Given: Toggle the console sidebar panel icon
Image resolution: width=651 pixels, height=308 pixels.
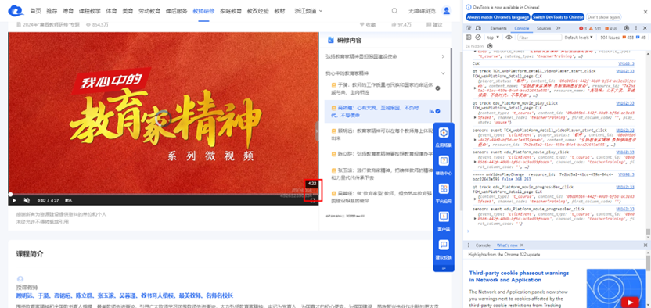Looking at the screenshot, I should click(469, 38).
